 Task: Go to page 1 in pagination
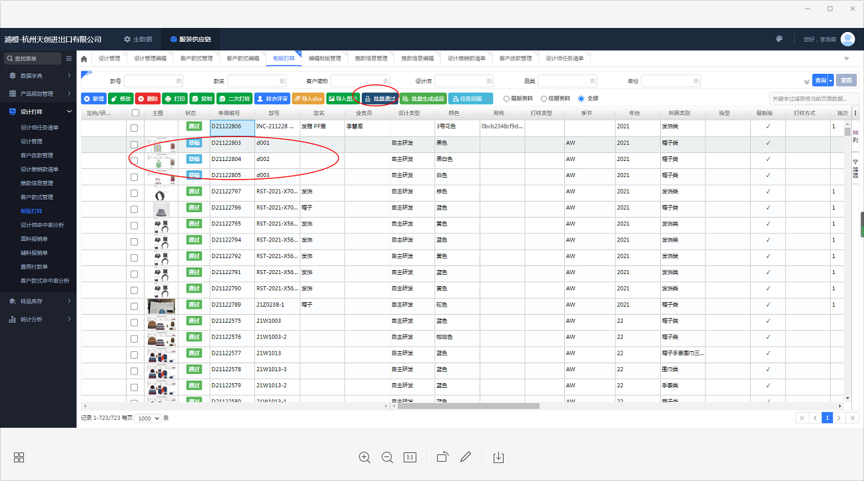pyautogui.click(x=827, y=418)
